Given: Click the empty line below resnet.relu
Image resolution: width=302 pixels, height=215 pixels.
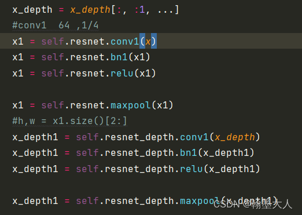Looking at the screenshot, I should (151, 89).
